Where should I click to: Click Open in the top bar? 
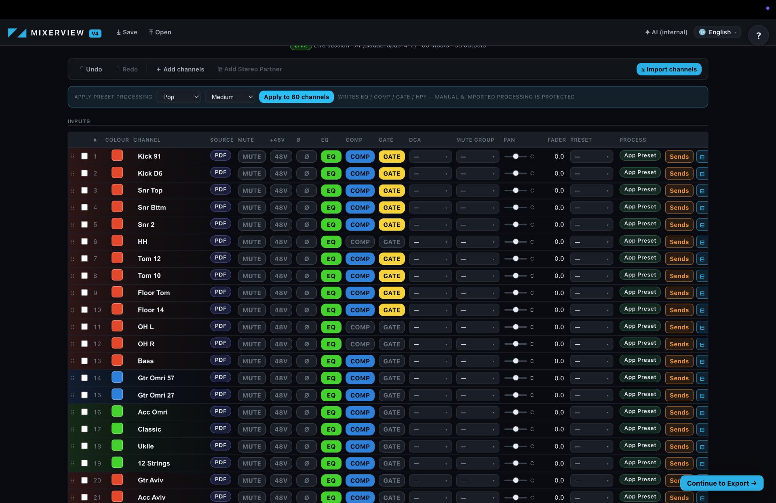pos(160,32)
